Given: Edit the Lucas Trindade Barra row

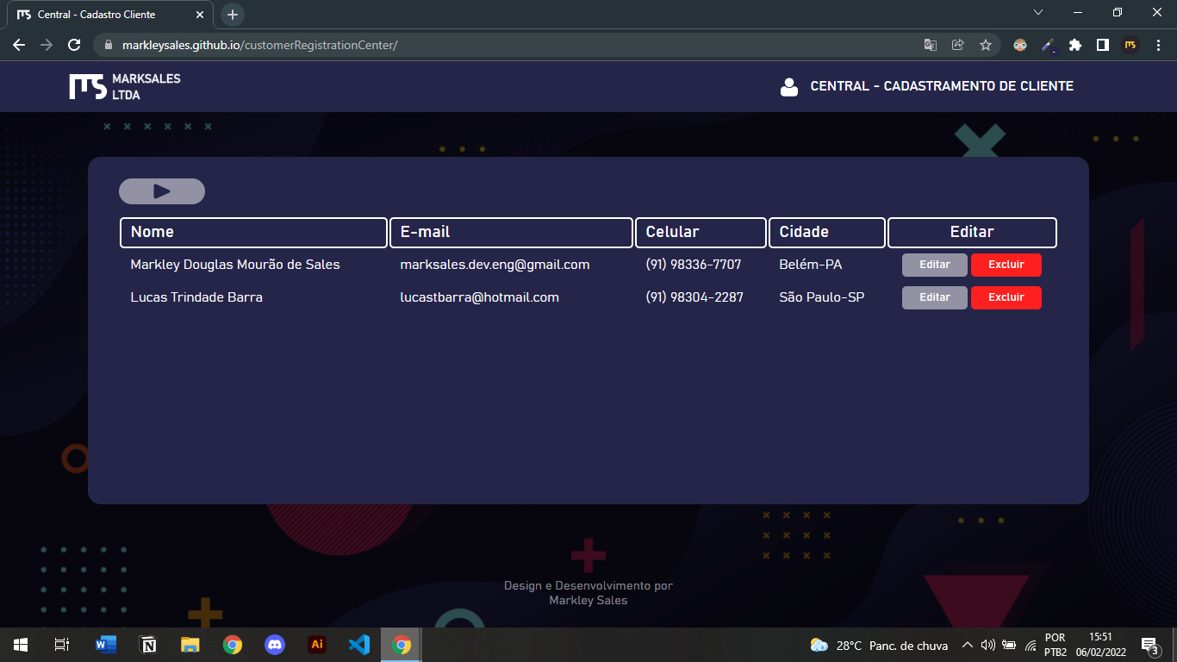Looking at the screenshot, I should coord(934,297).
